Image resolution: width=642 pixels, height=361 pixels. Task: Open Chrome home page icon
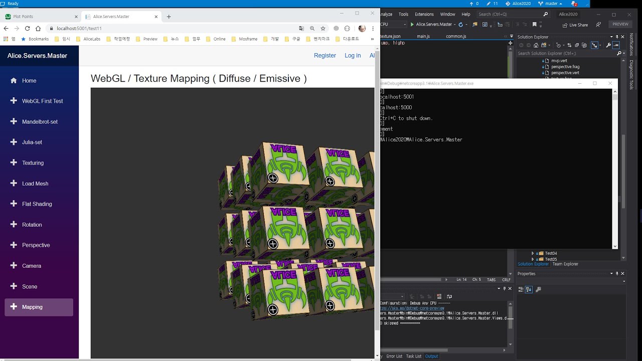tap(38, 29)
